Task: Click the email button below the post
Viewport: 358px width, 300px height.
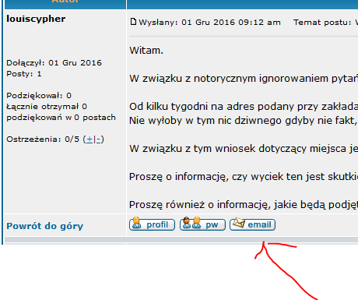Action: tap(252, 224)
